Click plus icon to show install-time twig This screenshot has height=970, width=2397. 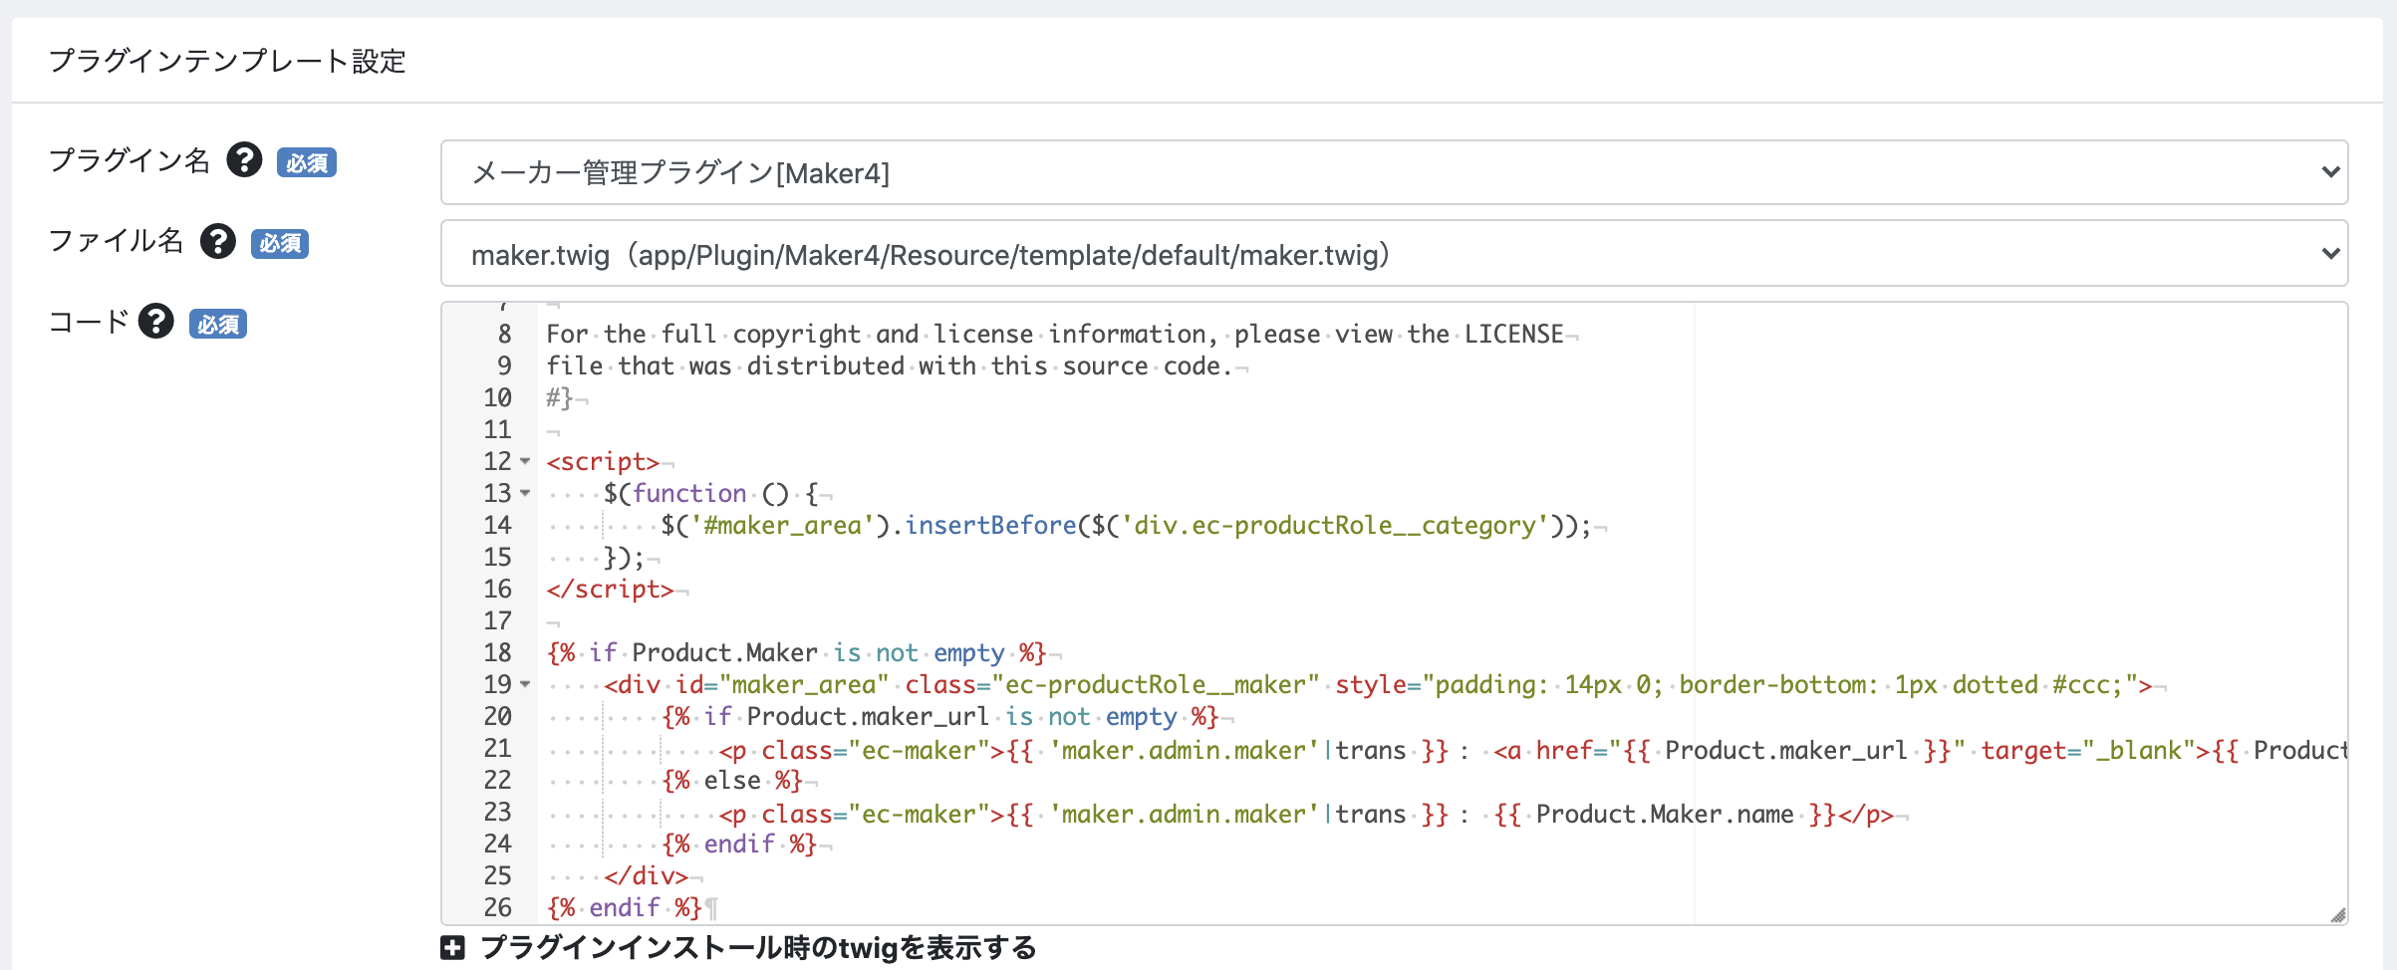[x=452, y=948]
